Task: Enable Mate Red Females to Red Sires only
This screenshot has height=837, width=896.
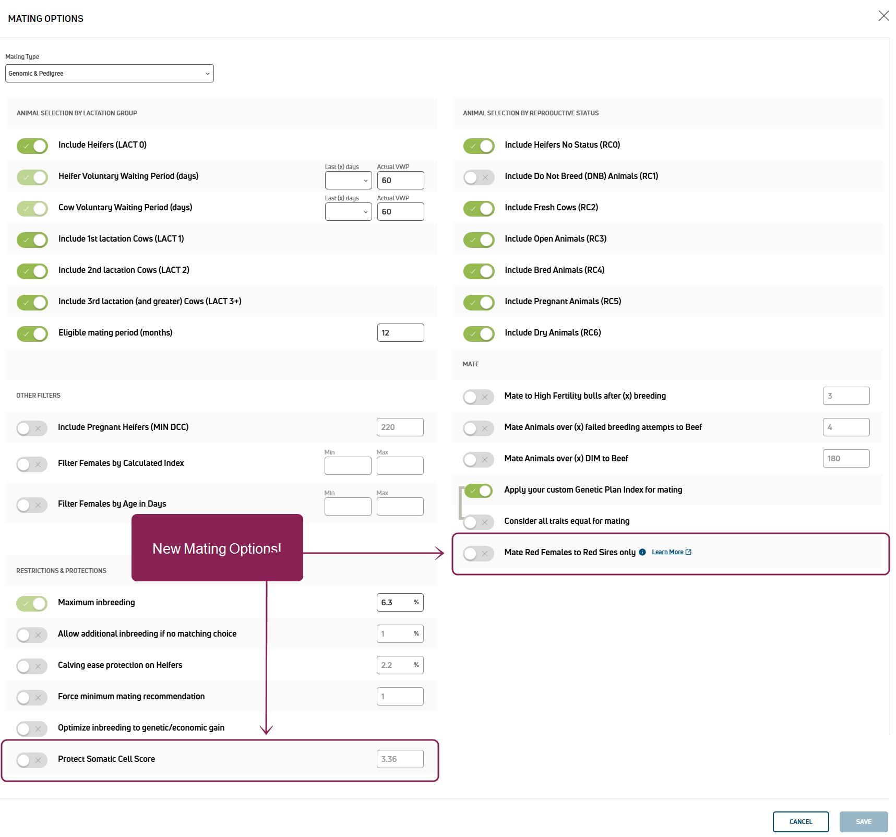Action: (x=479, y=553)
